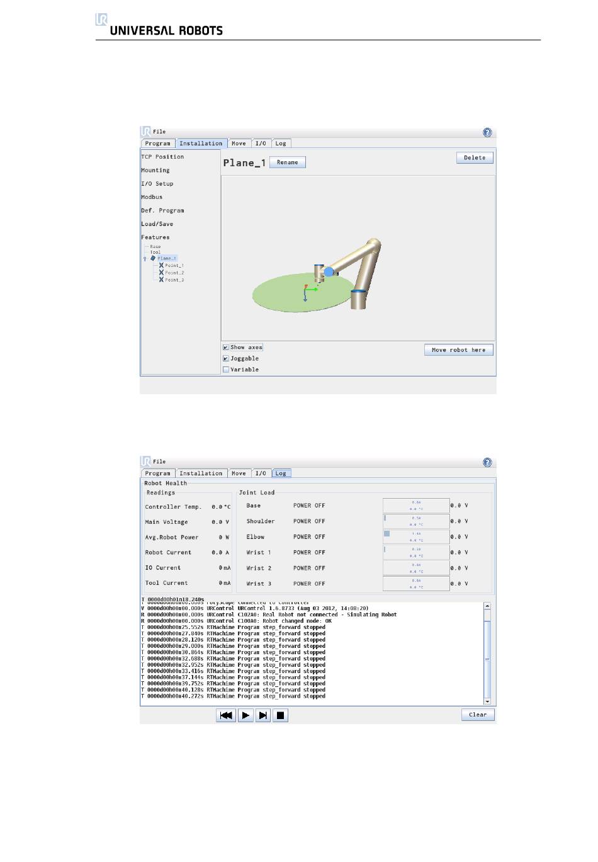Viewport: 598px width, 862px height.
Task: Uncheck the Joggable checkbox
Action: click(226, 359)
